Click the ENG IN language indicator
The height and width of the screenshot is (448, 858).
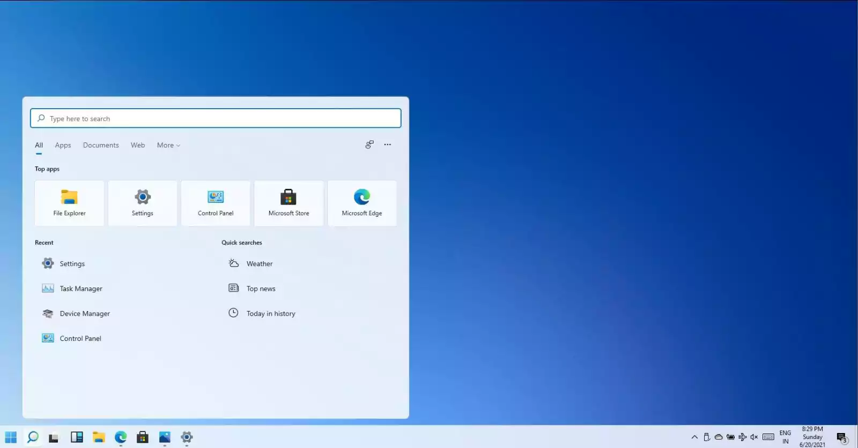[785, 437]
